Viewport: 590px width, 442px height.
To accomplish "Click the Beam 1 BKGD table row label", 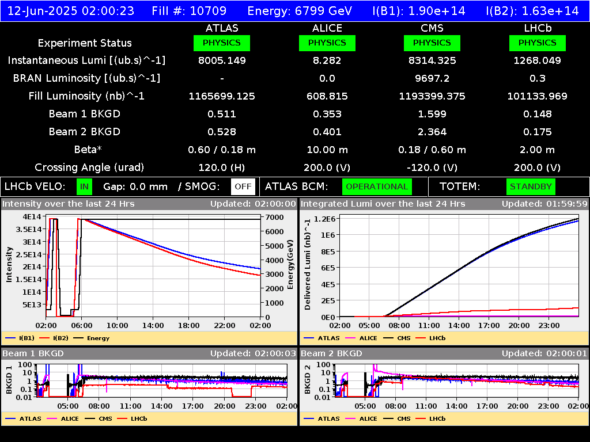I will 85,114.
